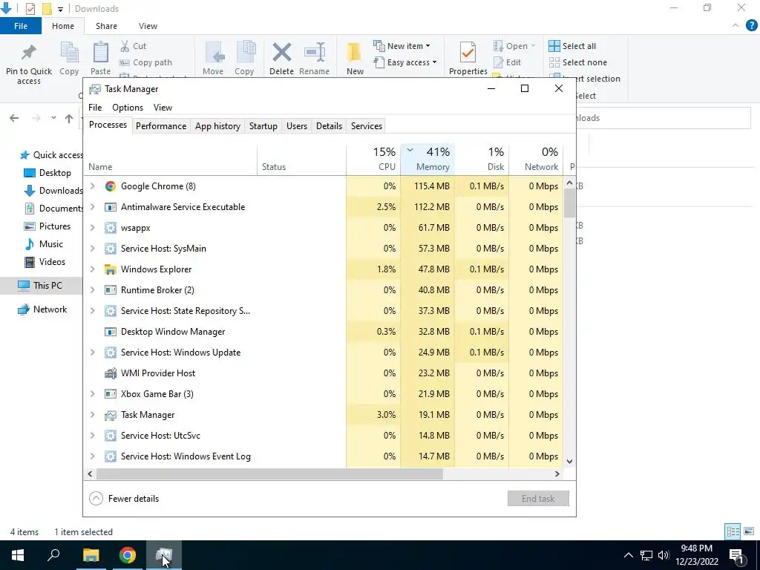
Task: Click Select none in Explorer ribbon
Action: (577, 62)
